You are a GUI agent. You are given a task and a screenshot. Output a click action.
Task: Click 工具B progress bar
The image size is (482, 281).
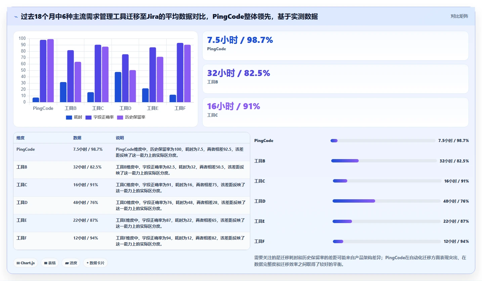[384, 161]
